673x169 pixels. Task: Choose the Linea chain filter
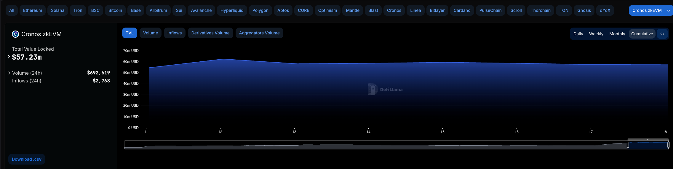415,10
